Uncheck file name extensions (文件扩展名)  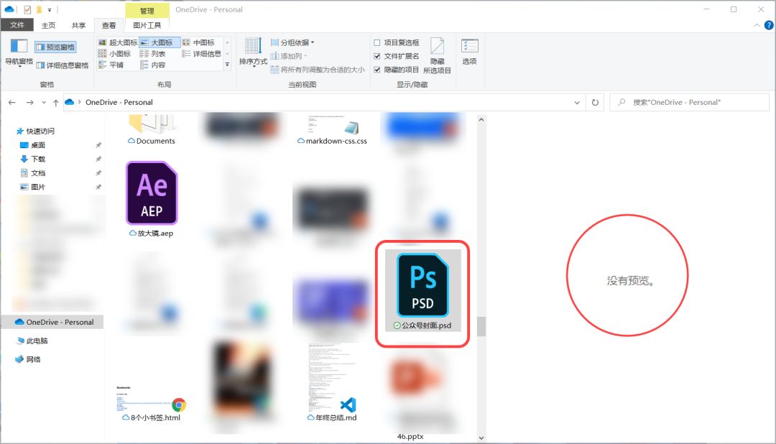397,56
